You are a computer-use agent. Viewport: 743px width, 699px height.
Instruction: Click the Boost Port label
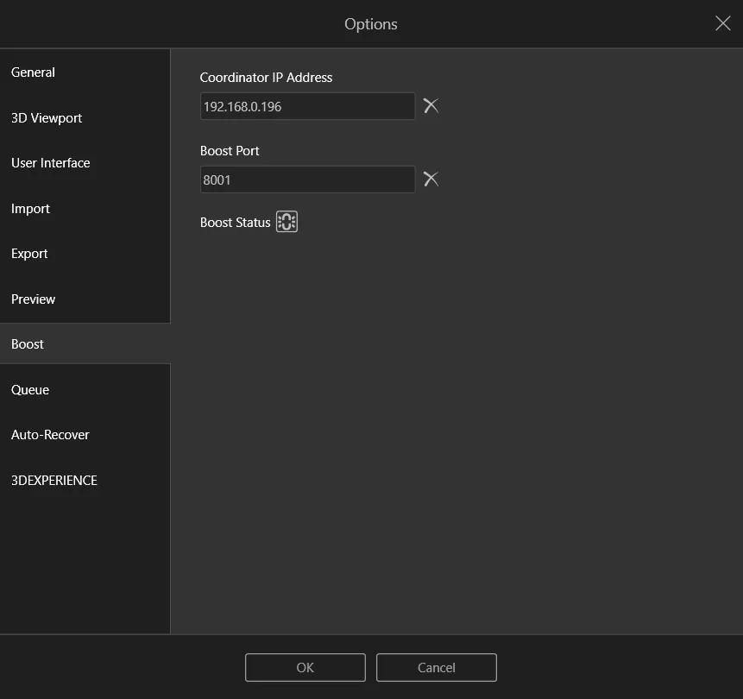click(230, 151)
